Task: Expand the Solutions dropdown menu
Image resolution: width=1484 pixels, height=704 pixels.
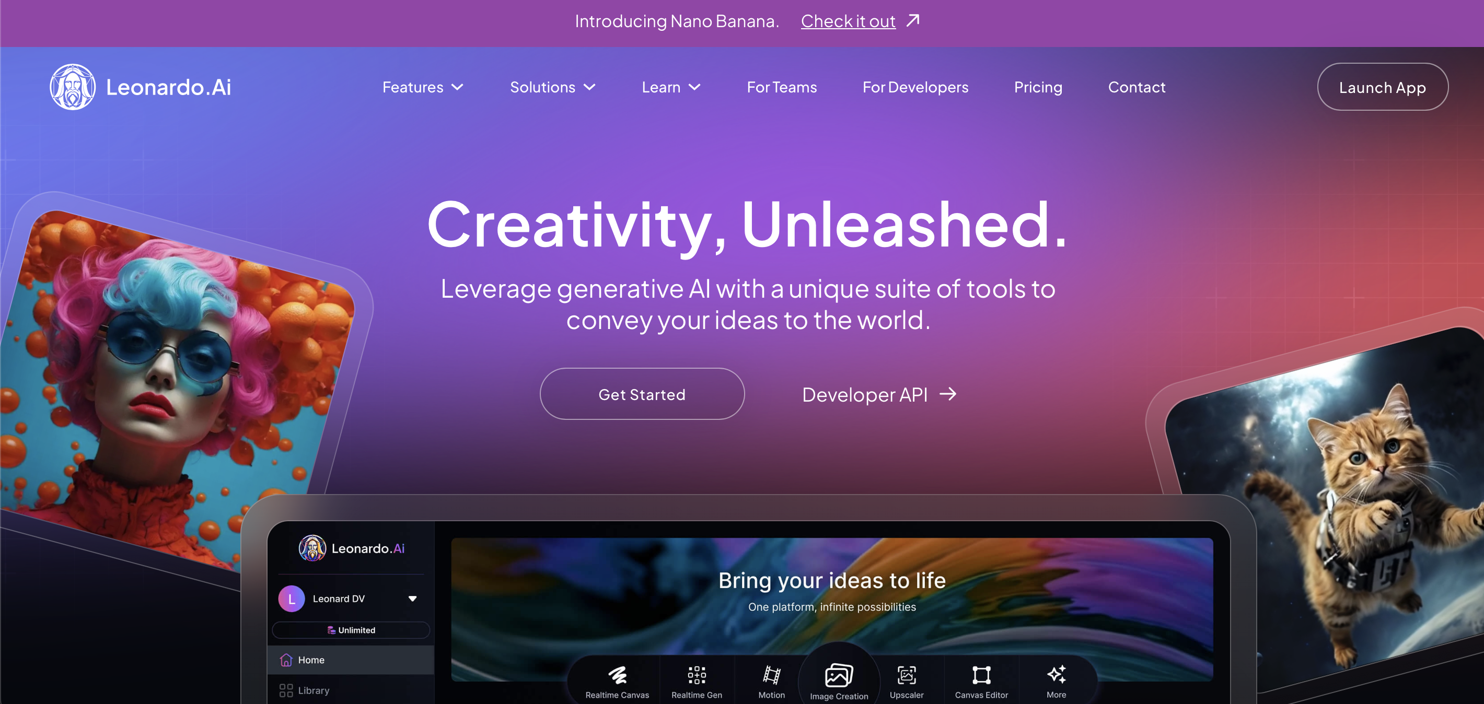Action: point(552,87)
